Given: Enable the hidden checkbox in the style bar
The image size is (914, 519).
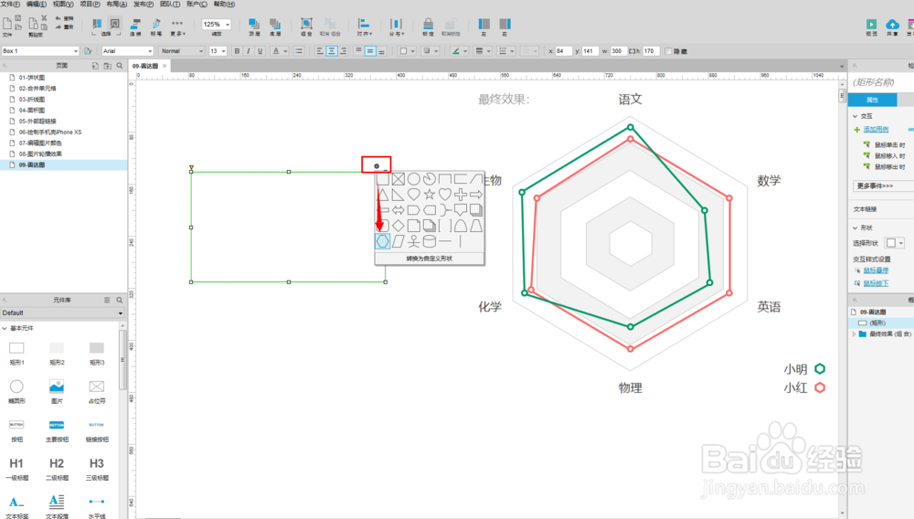Looking at the screenshot, I should click(x=668, y=51).
